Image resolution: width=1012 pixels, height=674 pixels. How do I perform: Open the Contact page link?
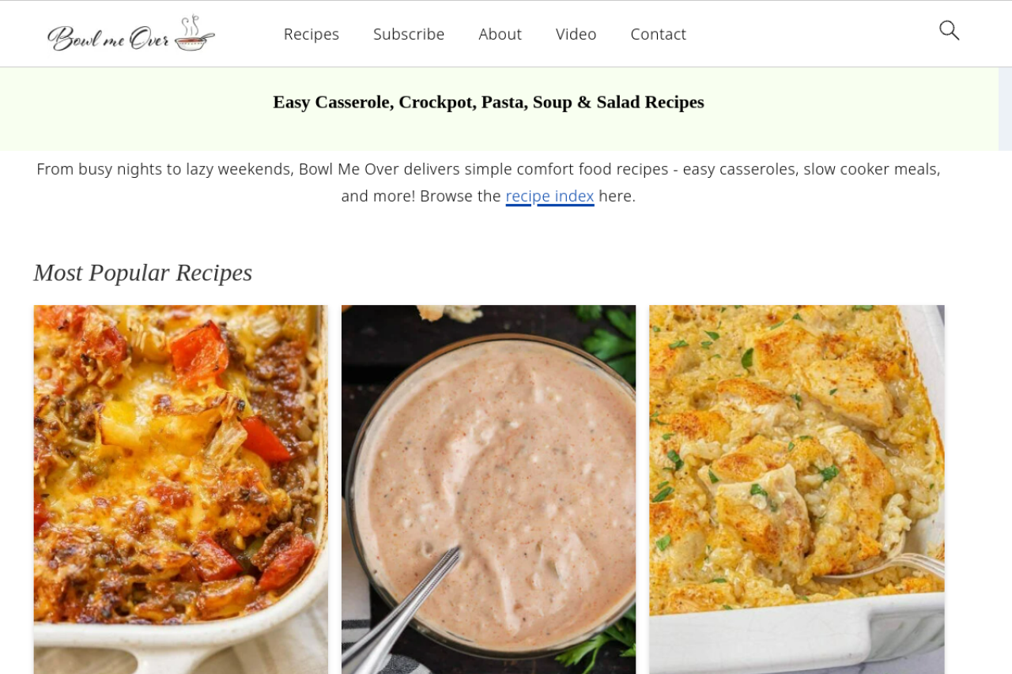[658, 34]
